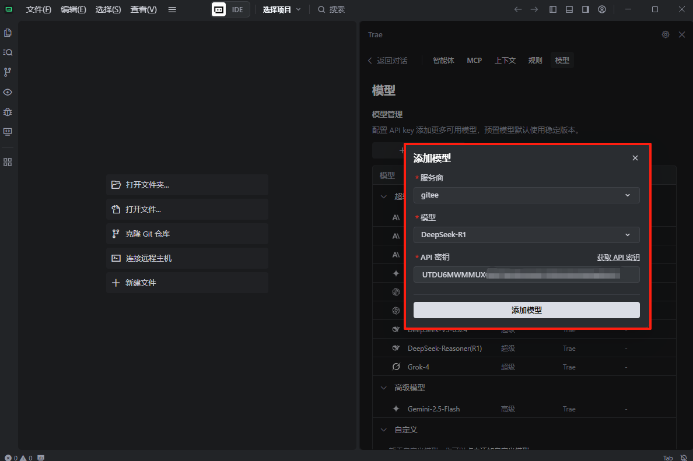This screenshot has width=693, height=461.
Task: Open the 服务商 dropdown showing gitee
Action: click(x=526, y=195)
